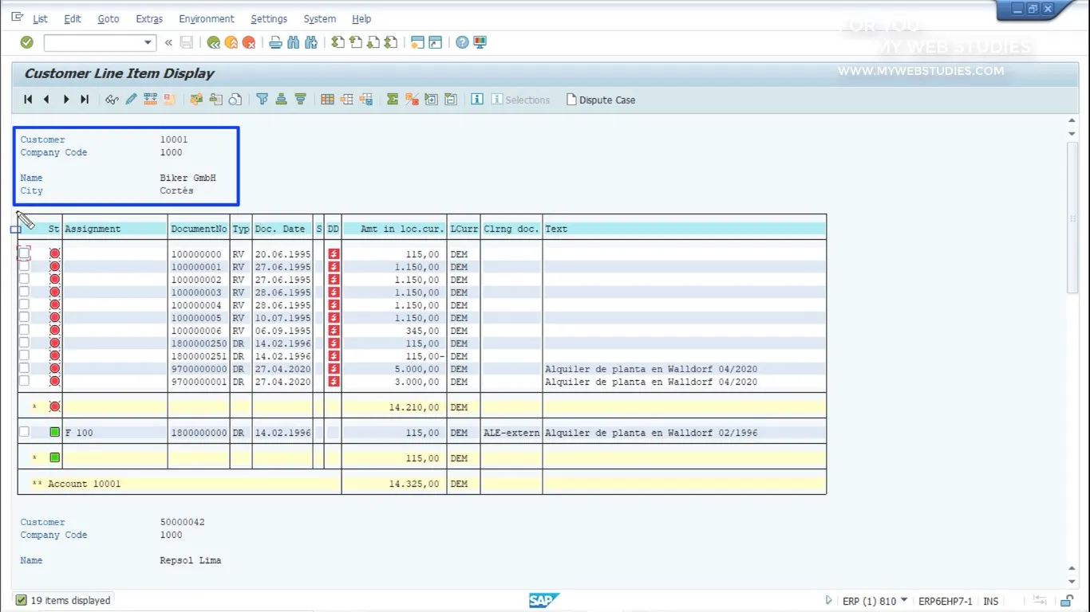The image size is (1090, 612).
Task: Click scrollbar up arrow at top right
Action: click(1072, 121)
